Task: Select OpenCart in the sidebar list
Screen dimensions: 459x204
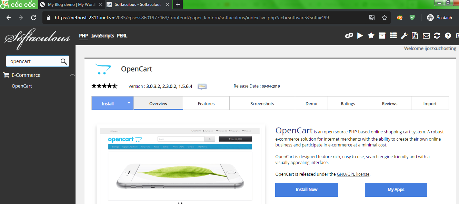Action: (22, 86)
